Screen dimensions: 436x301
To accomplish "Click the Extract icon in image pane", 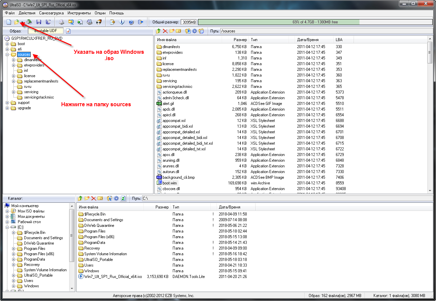I will point(188,31).
